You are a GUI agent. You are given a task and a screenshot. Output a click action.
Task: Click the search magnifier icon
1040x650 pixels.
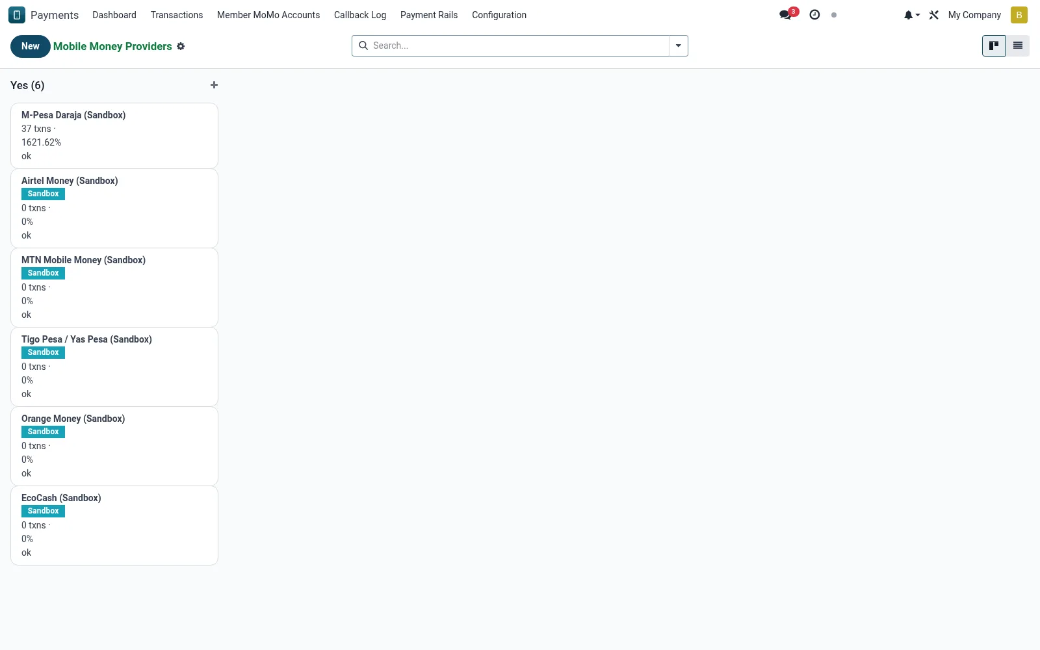(x=363, y=45)
